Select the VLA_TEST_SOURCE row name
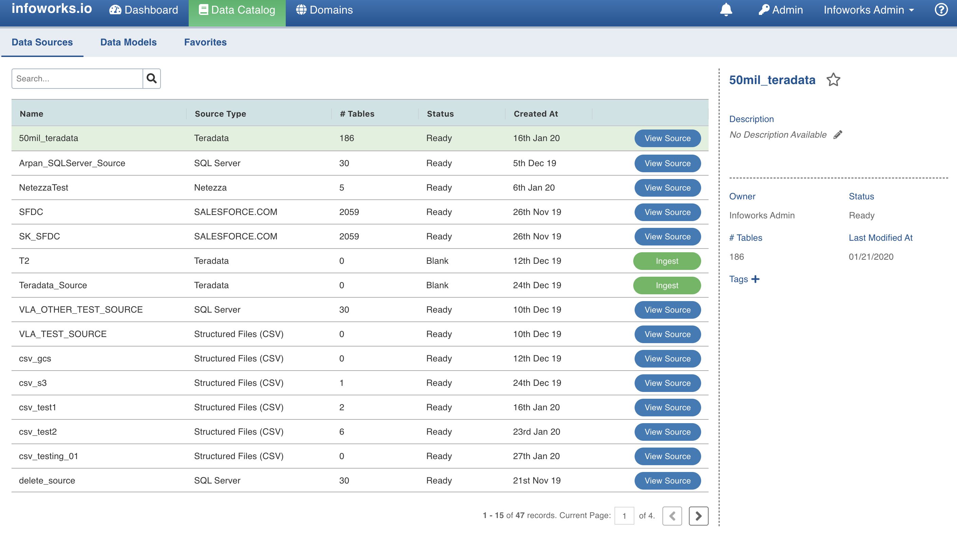The image size is (957, 533). (63, 334)
